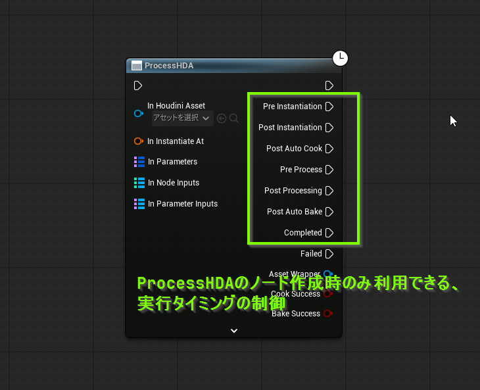Click the Post Processing exec pin
The height and width of the screenshot is (390, 480).
pos(329,191)
